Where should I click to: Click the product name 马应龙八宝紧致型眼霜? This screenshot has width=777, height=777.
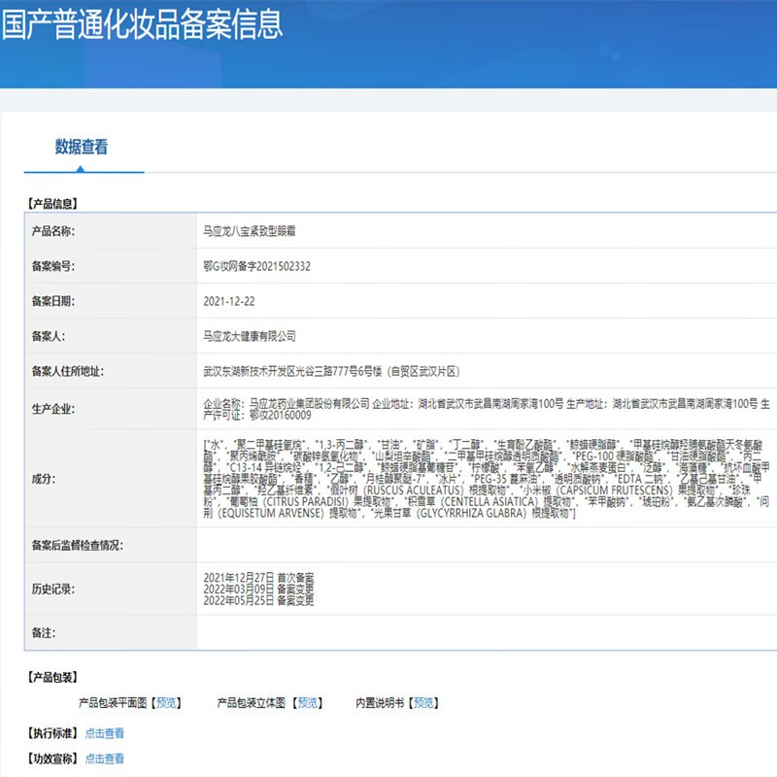(x=250, y=231)
